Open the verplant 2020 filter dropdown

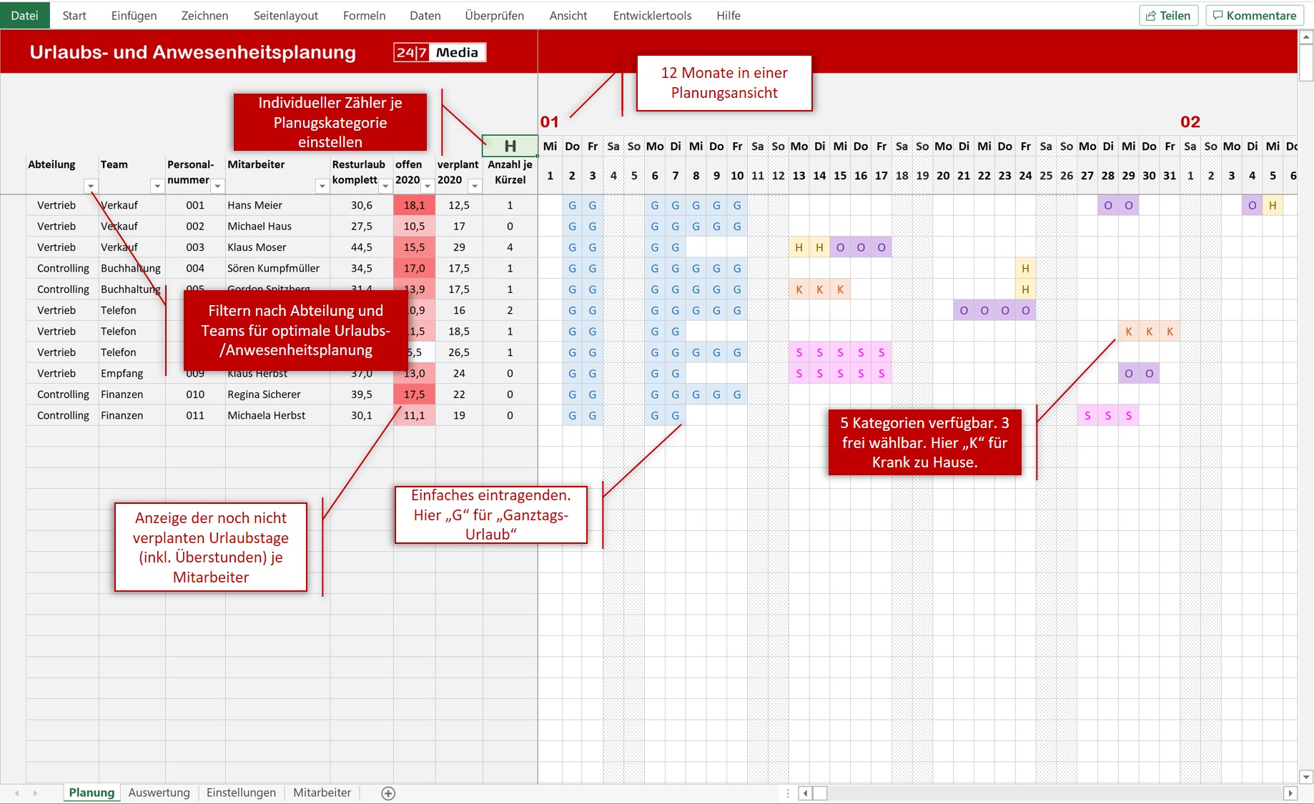475,187
